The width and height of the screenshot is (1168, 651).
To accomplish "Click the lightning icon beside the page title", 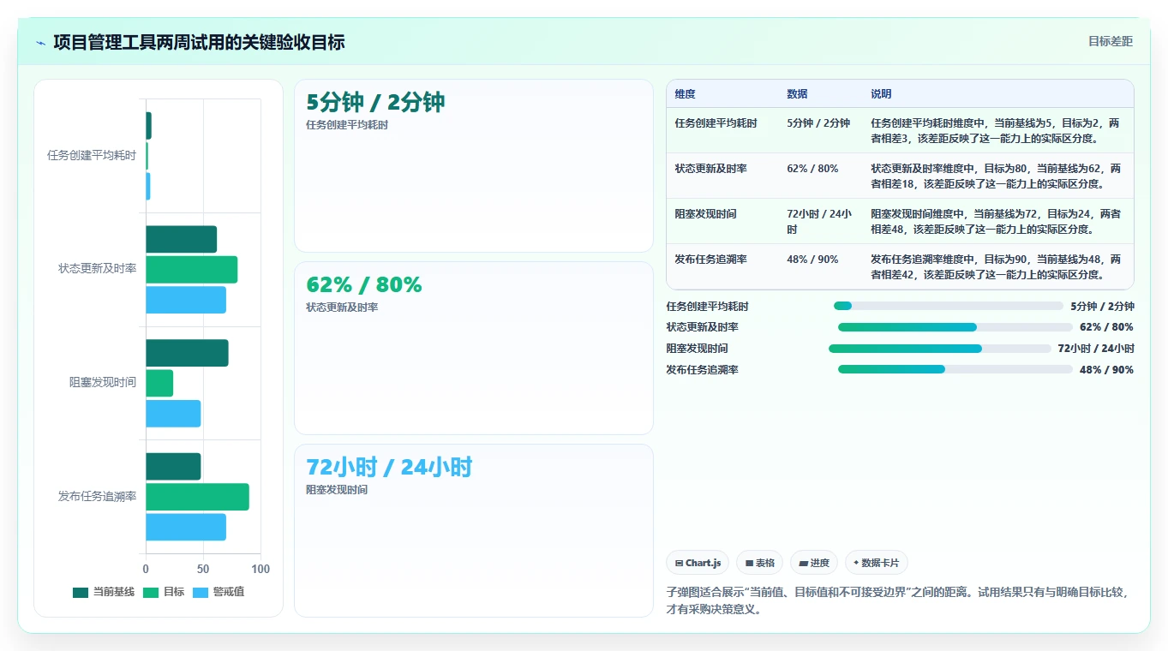I will click(40, 43).
